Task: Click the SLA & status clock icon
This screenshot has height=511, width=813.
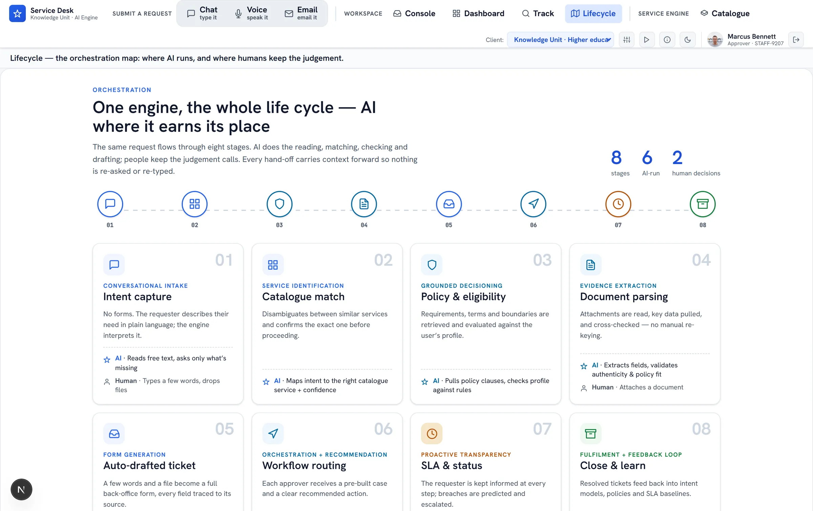Action: pyautogui.click(x=432, y=433)
